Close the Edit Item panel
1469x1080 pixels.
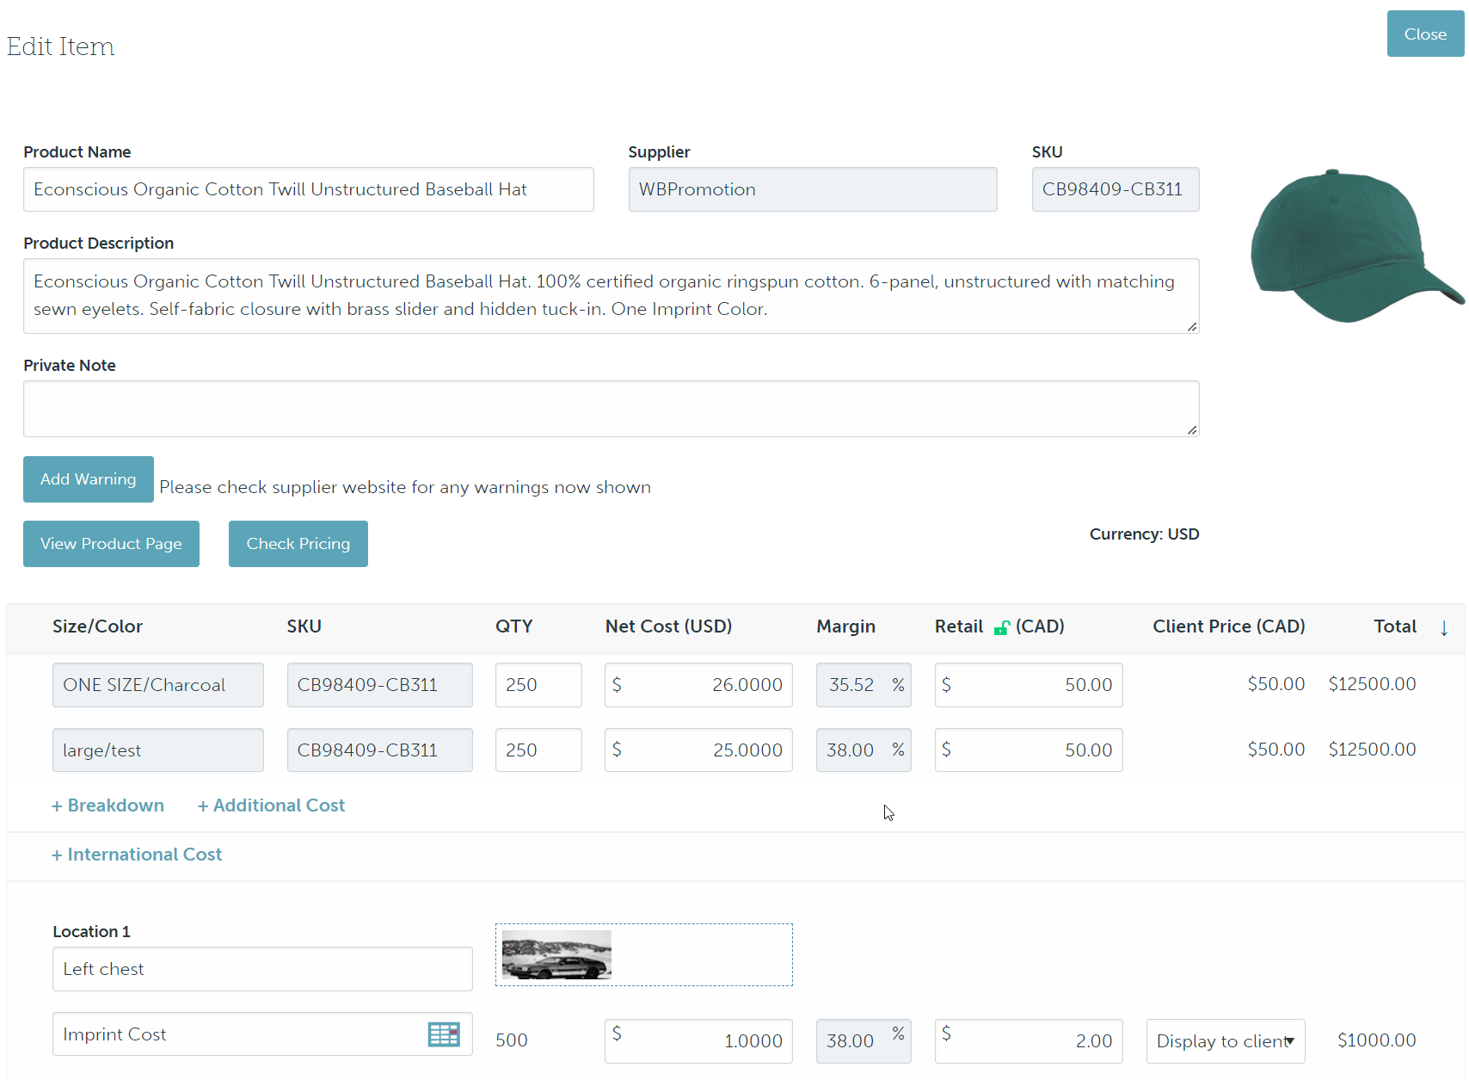pos(1424,34)
